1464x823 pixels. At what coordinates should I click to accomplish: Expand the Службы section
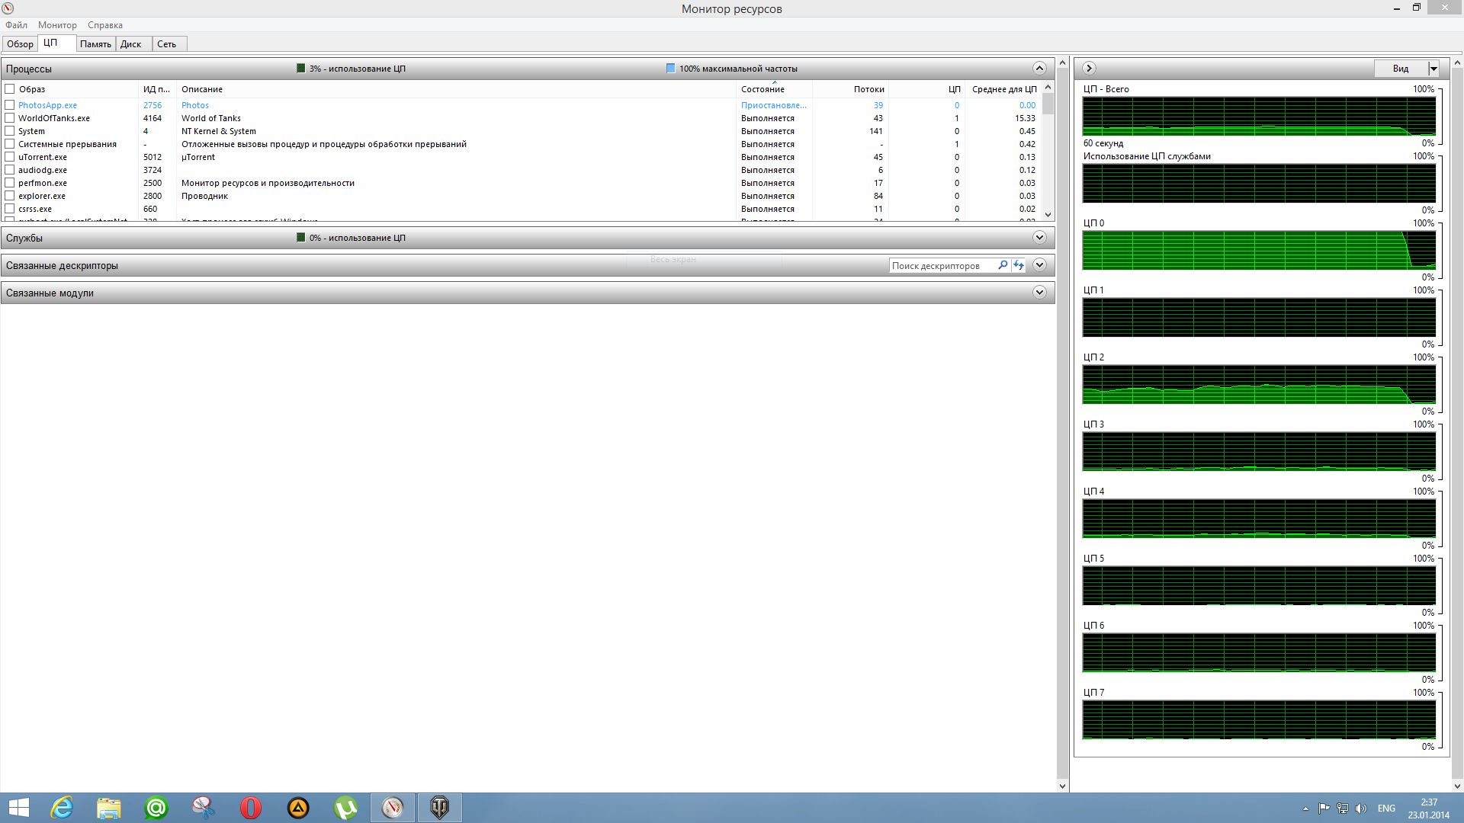tap(1039, 238)
